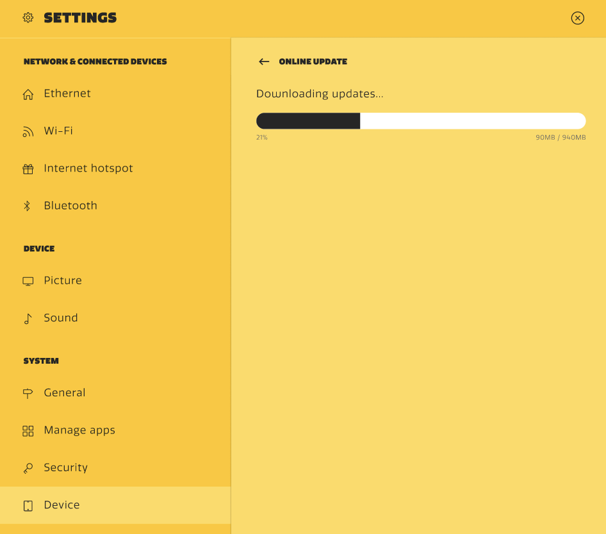Screen dimensions: 606x534
Task: Click the Network & Connected Devices heading
Action: pos(95,61)
